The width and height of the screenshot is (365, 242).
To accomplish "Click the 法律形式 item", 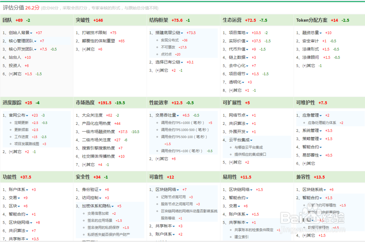I will (x=311, y=49).
